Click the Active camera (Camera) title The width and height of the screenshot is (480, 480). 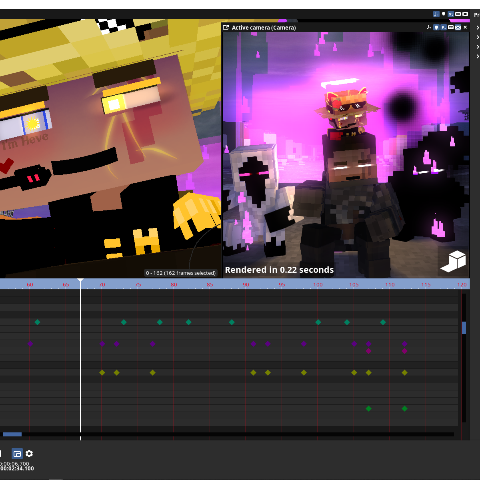[x=264, y=28]
